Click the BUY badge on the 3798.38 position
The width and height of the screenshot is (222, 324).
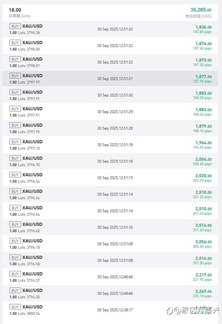15,26
